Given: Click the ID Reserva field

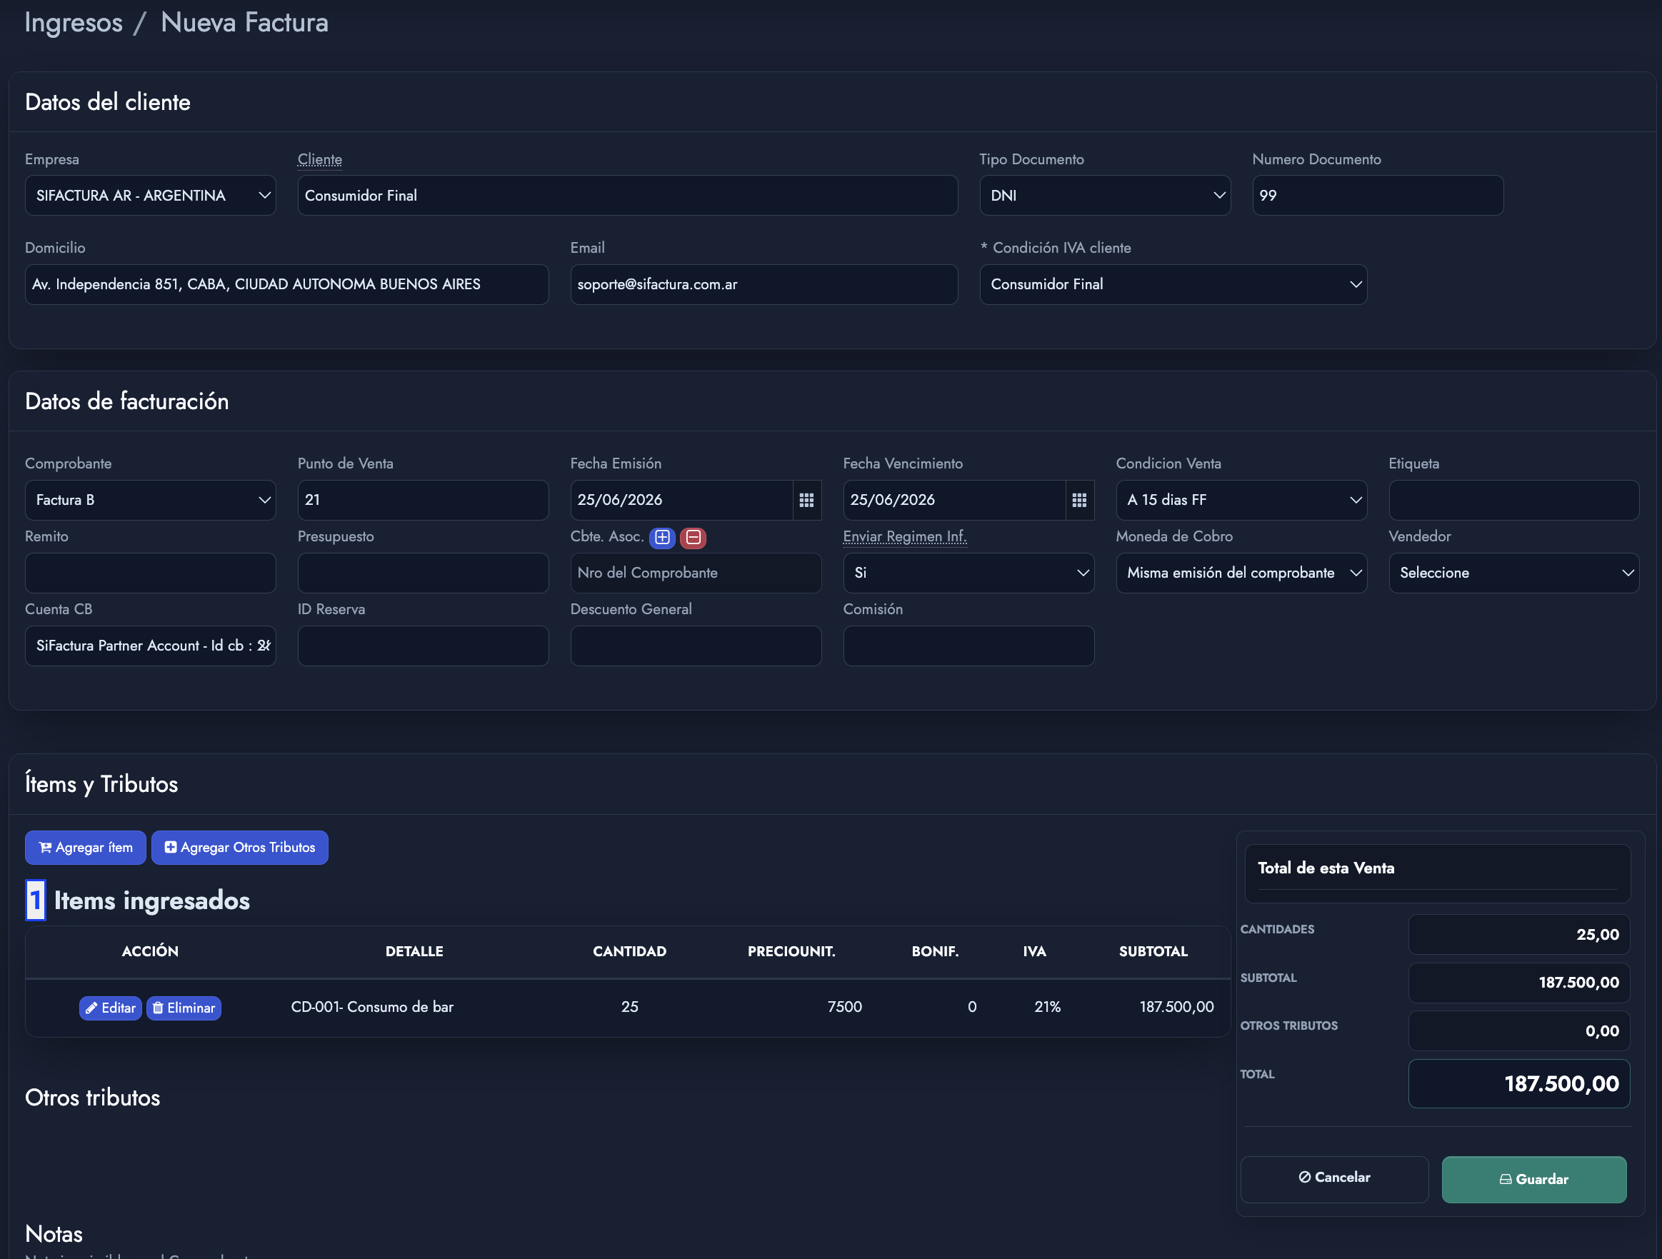Looking at the screenshot, I should coord(423,646).
